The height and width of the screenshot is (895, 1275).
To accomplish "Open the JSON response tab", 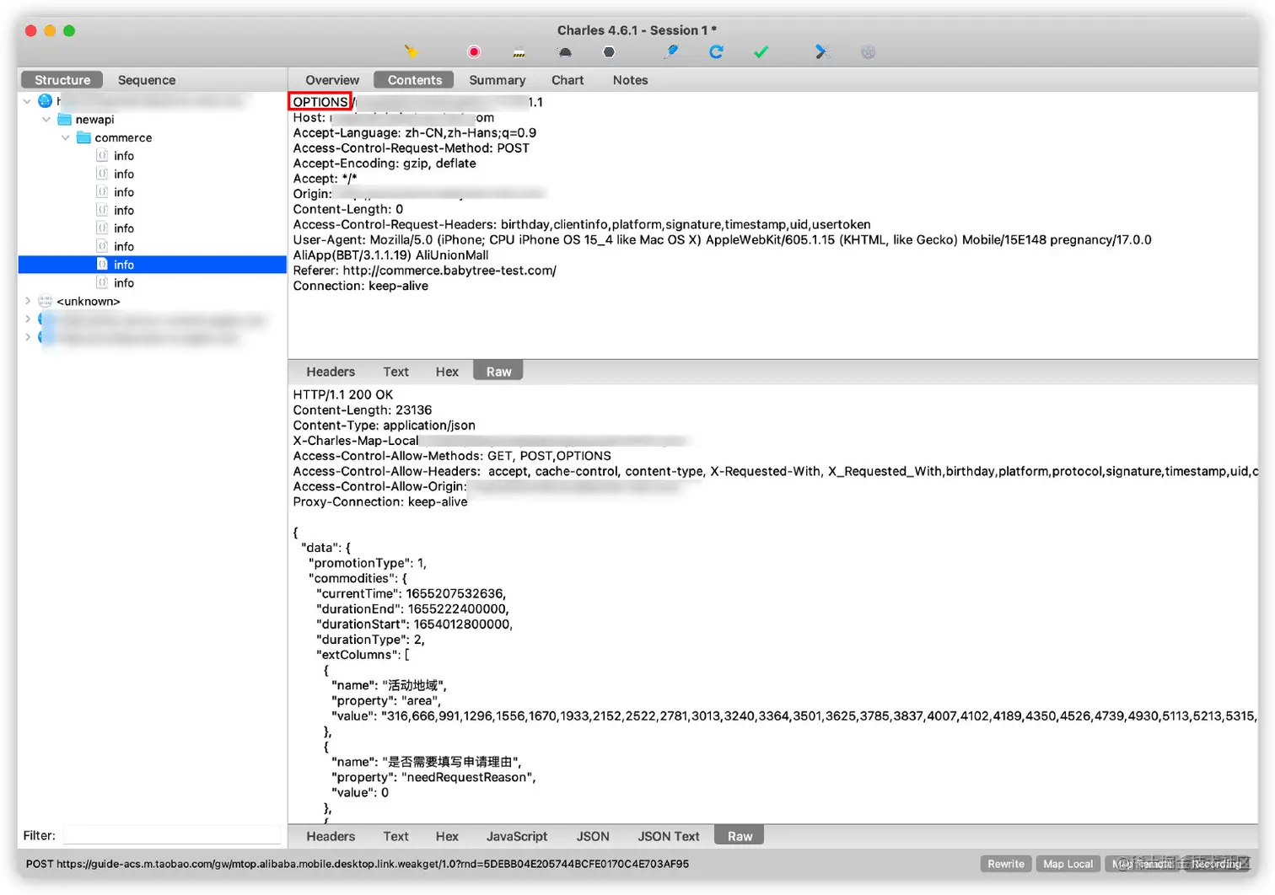I will click(593, 836).
